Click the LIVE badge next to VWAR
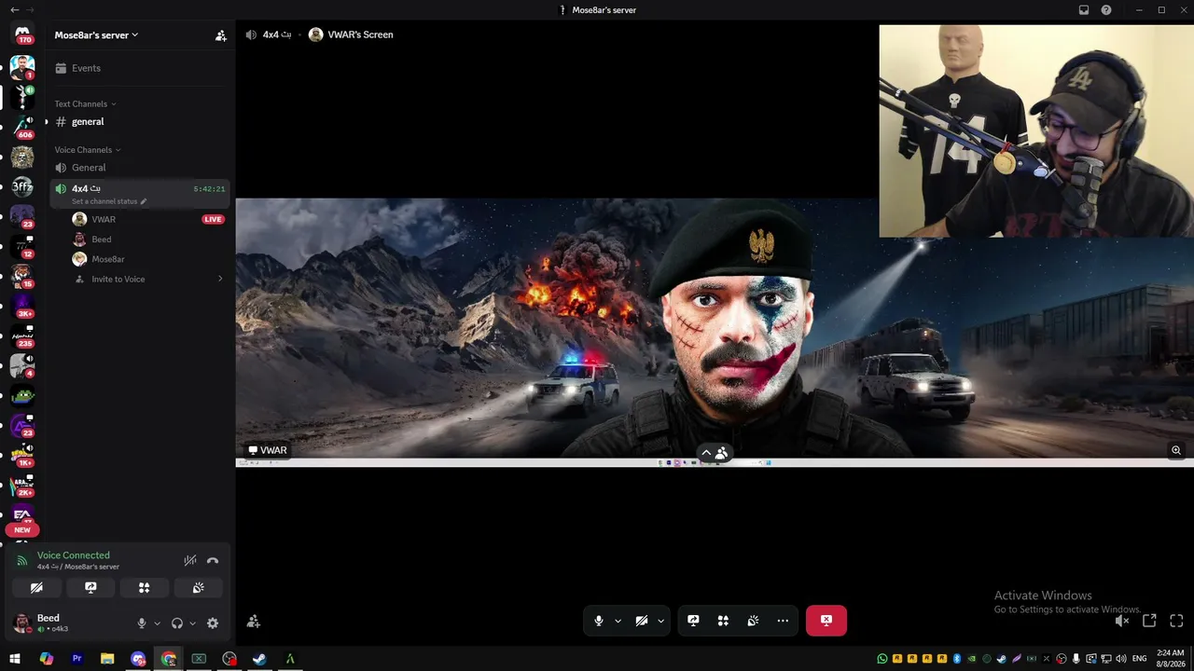 214,220
